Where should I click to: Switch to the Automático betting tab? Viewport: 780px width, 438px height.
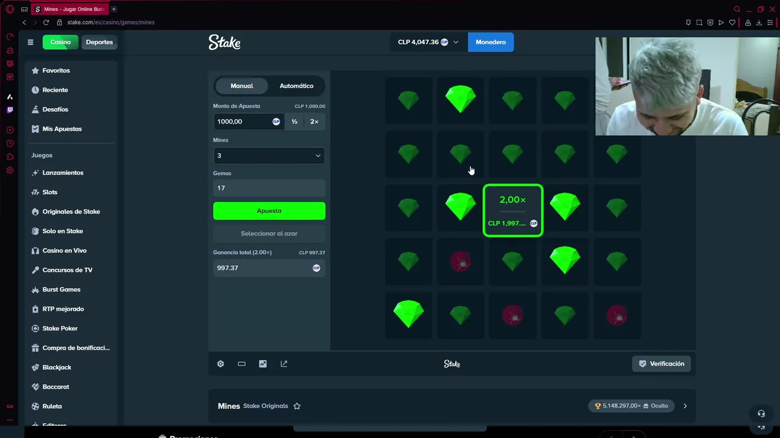point(296,86)
